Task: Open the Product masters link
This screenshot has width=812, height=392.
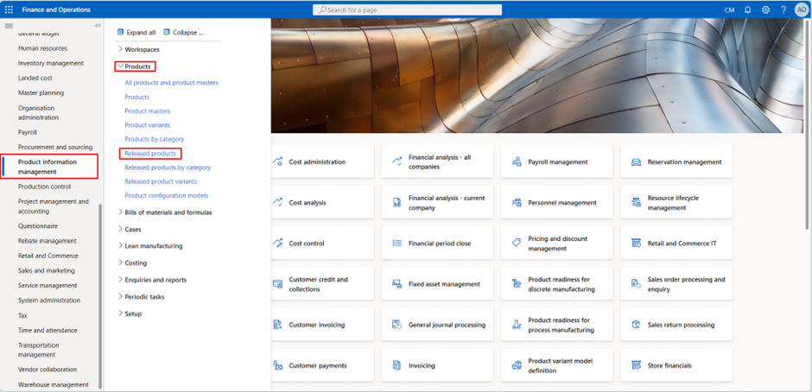Action: 148,111
